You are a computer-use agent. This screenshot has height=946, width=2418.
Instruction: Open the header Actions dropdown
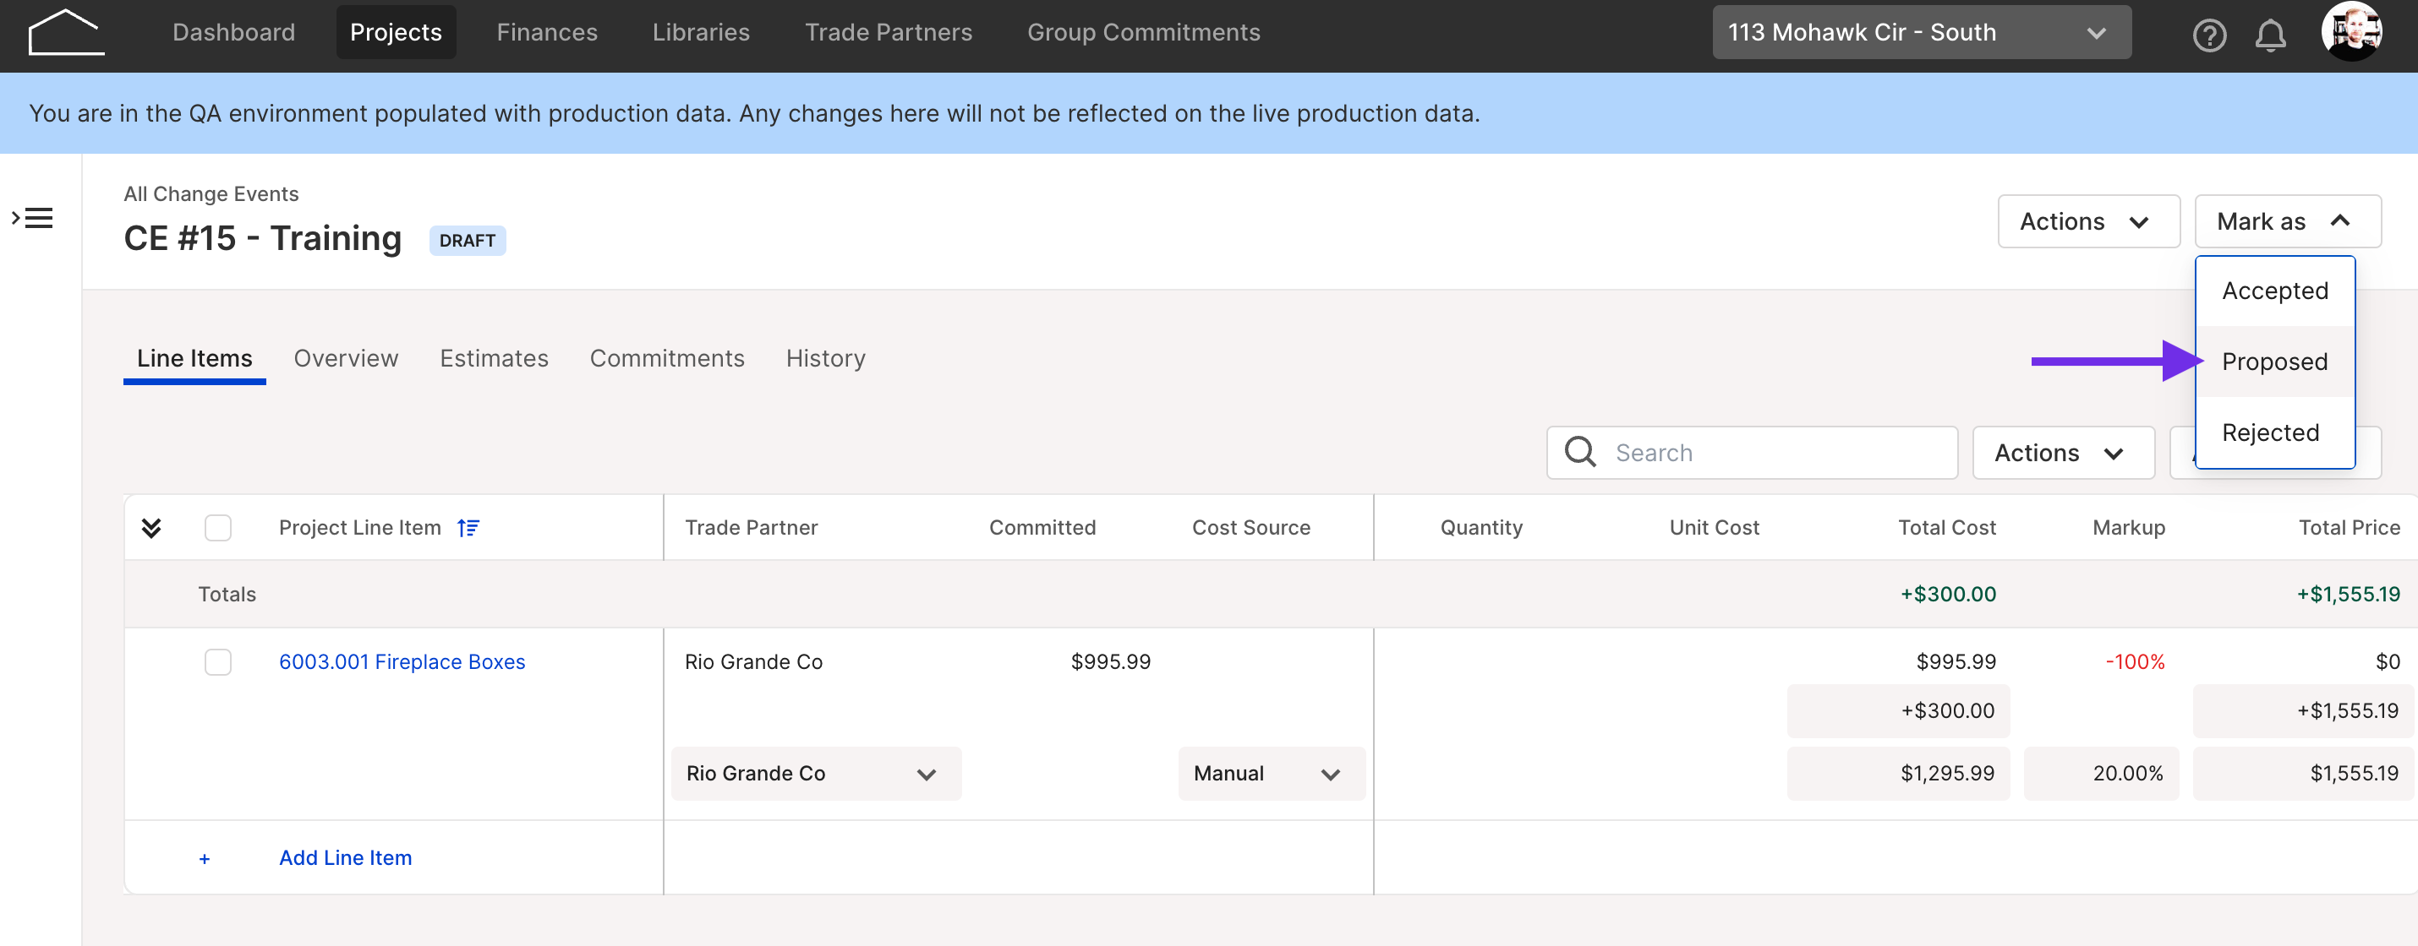pos(2087,221)
